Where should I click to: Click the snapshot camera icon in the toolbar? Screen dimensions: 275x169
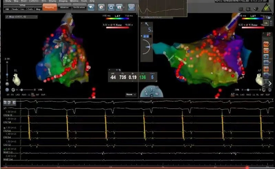(119, 7)
